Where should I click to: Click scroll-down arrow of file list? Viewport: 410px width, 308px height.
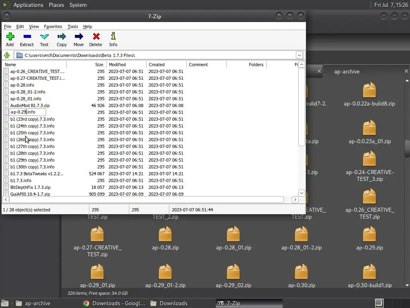[301, 193]
